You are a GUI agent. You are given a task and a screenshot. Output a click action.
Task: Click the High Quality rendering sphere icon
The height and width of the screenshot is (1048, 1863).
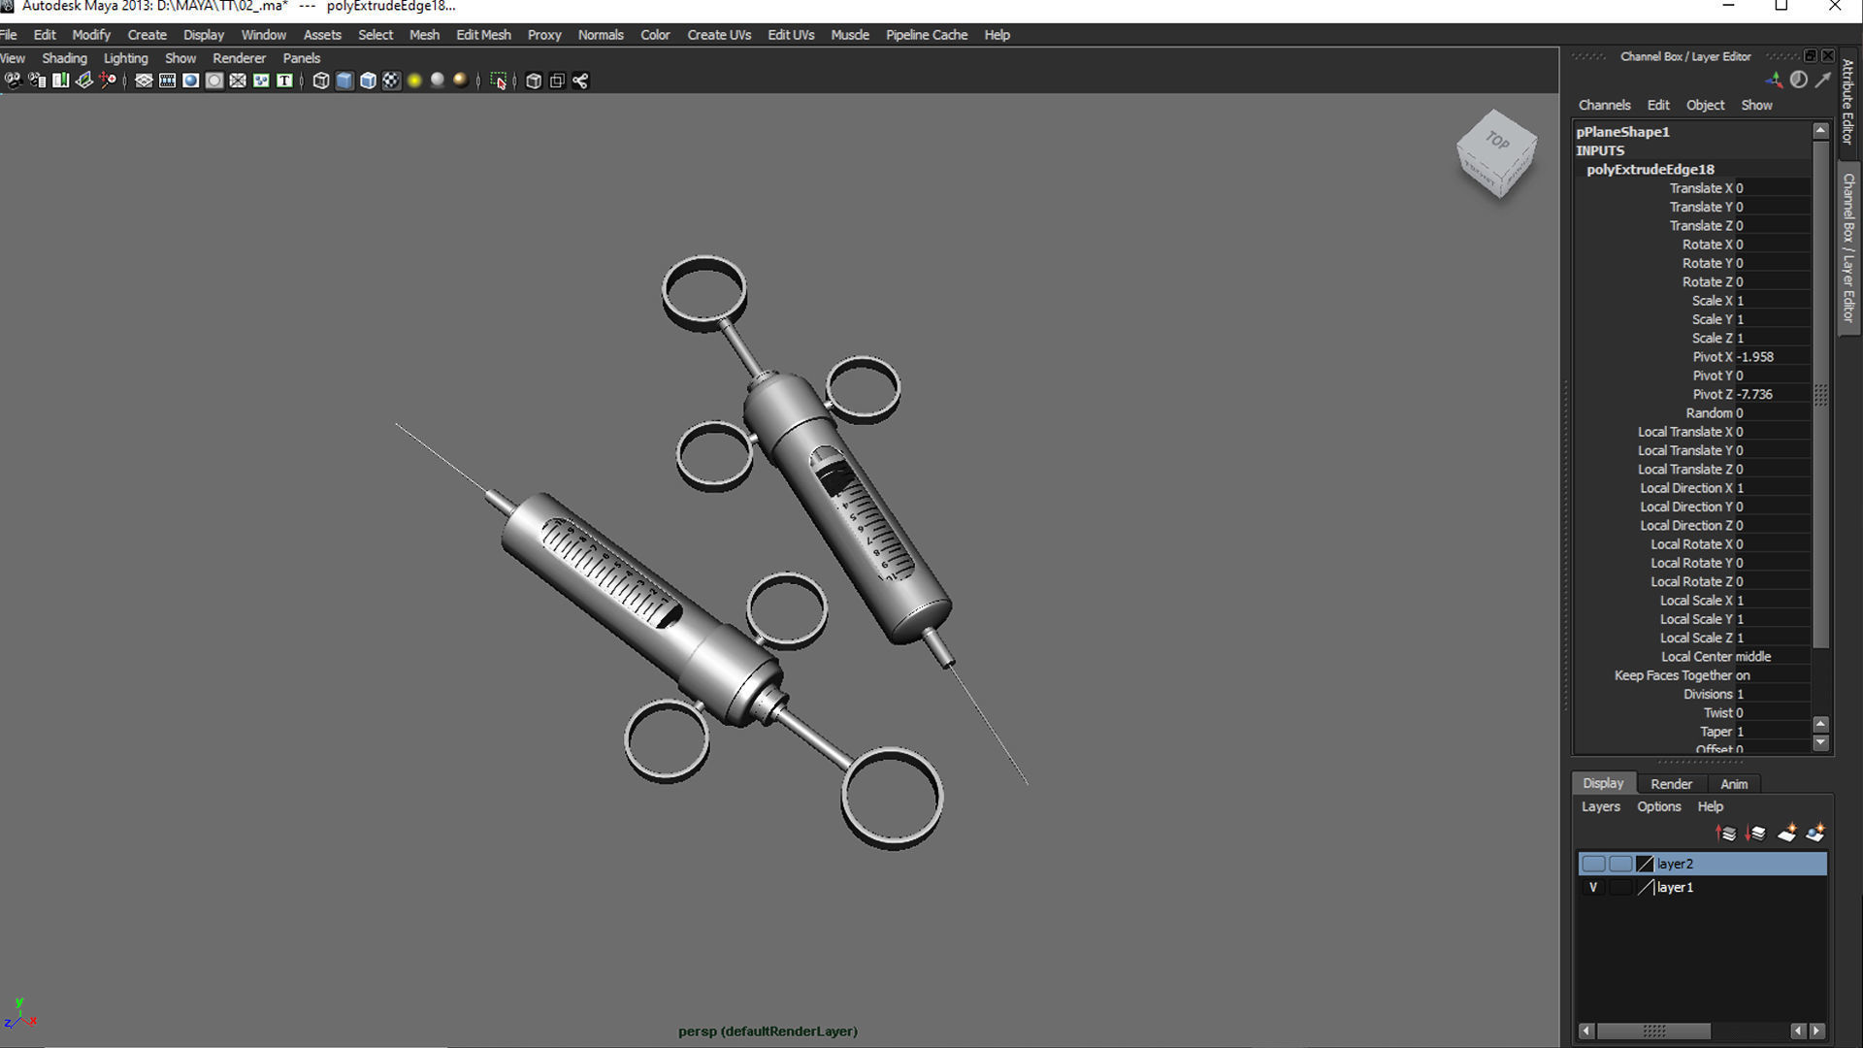[461, 81]
